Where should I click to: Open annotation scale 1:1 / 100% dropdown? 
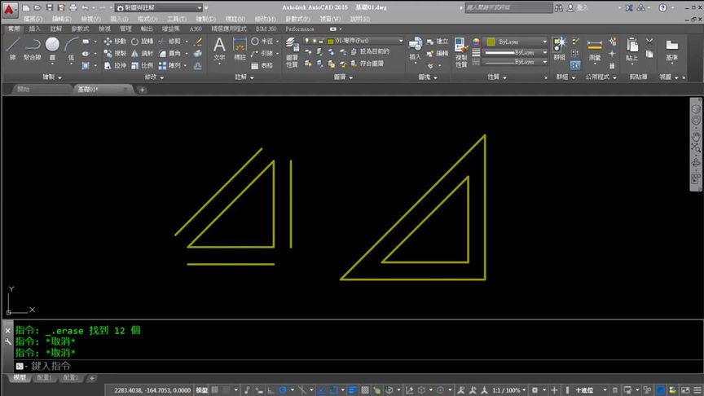(509, 390)
